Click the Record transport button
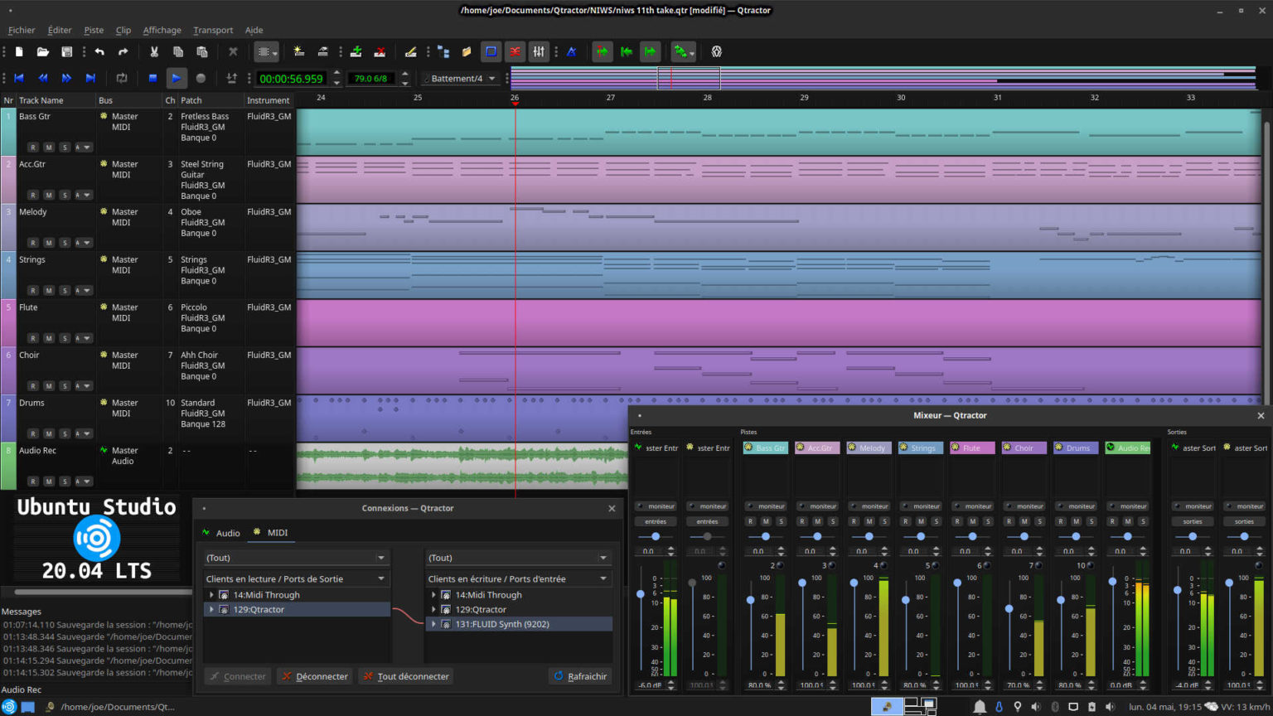This screenshot has width=1273, height=716. coord(201,78)
